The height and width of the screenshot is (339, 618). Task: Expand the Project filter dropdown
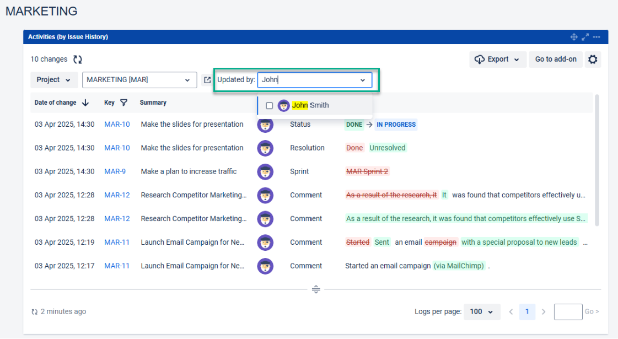tap(53, 80)
